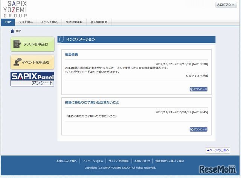This screenshot has width=241, height=178.
Task: Click the date text with No:19038
Action: [x=182, y=64]
